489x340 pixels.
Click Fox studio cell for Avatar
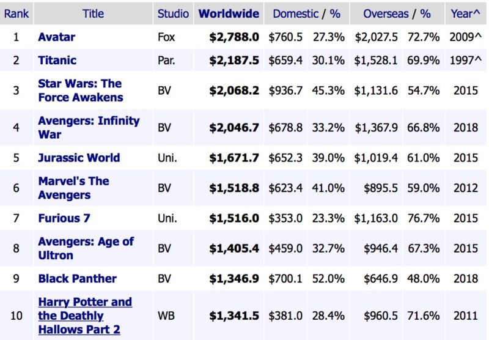(166, 37)
